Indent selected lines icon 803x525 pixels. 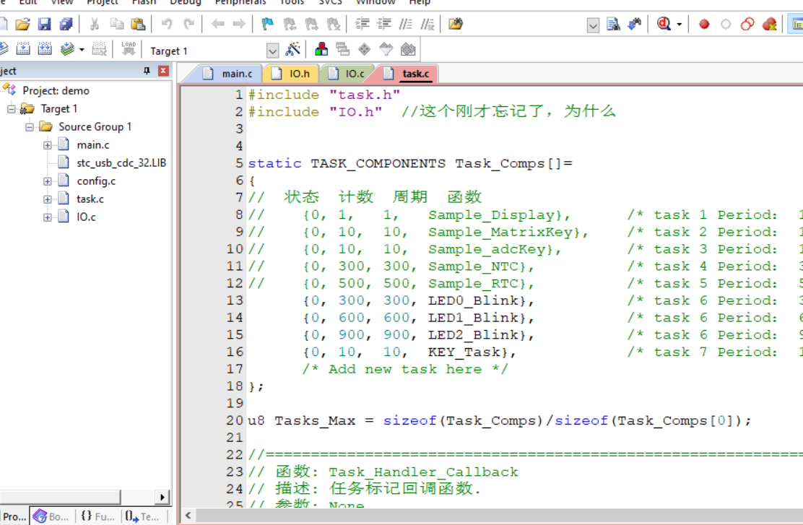tap(363, 24)
